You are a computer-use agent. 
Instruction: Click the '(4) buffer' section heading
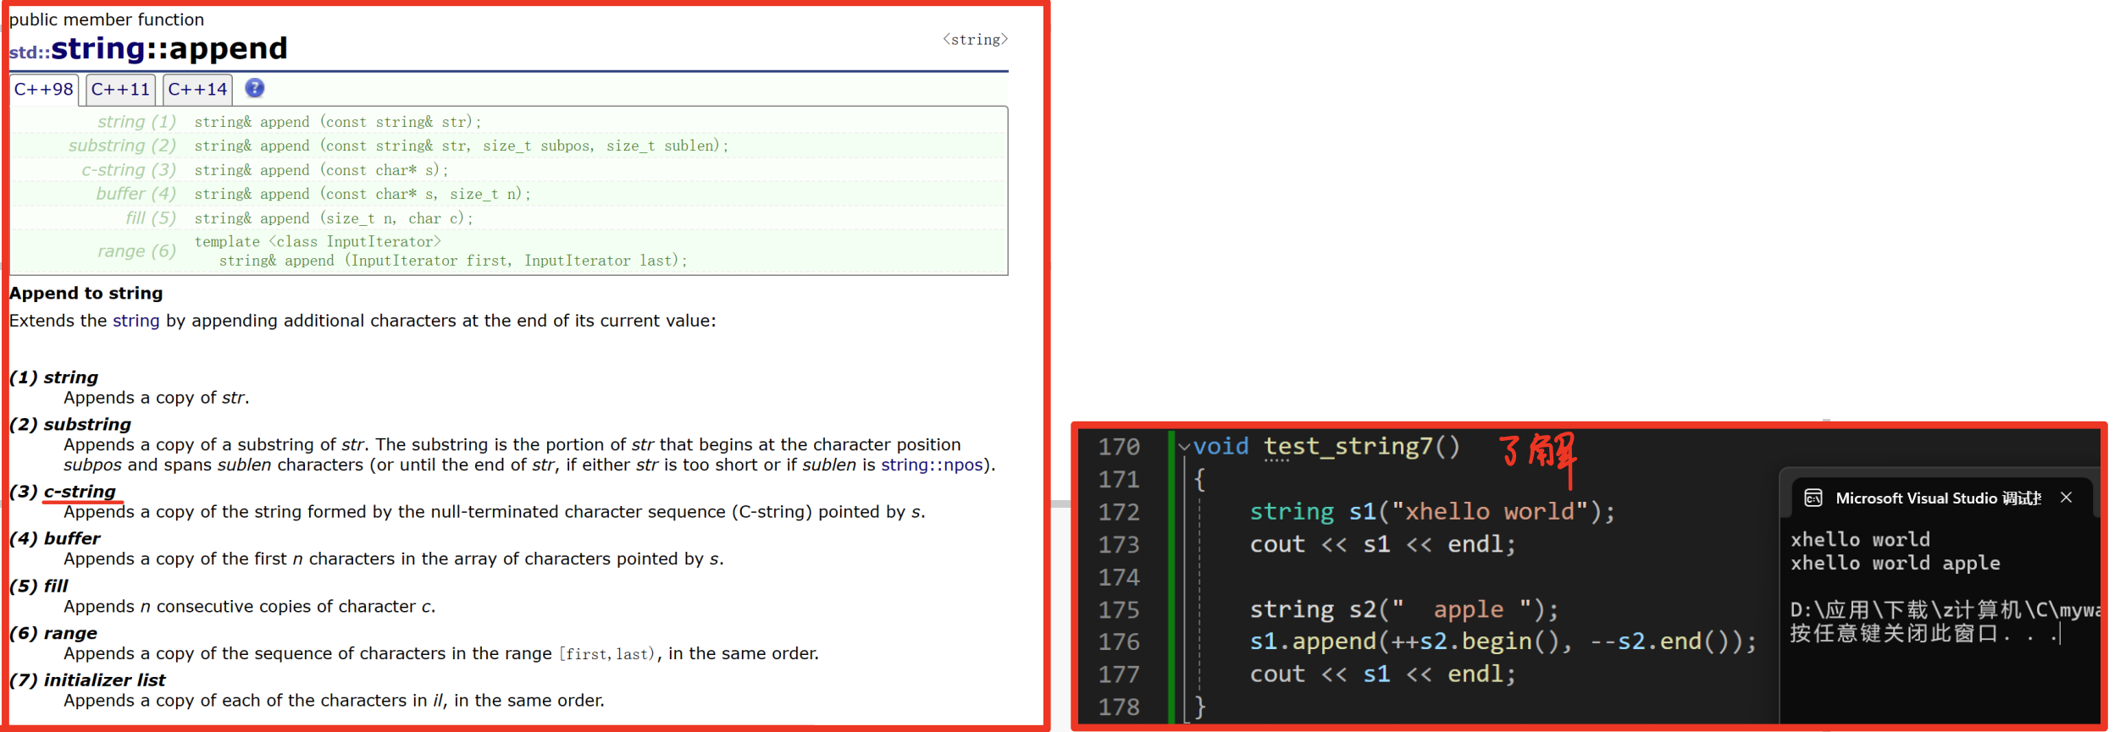click(54, 539)
